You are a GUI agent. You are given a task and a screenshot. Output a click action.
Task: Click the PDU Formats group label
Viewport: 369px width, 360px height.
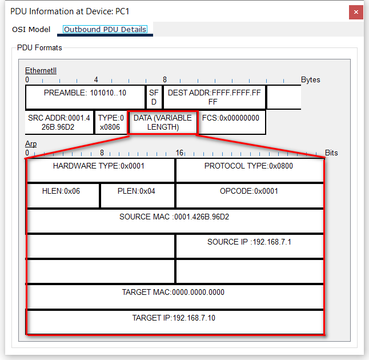click(39, 48)
